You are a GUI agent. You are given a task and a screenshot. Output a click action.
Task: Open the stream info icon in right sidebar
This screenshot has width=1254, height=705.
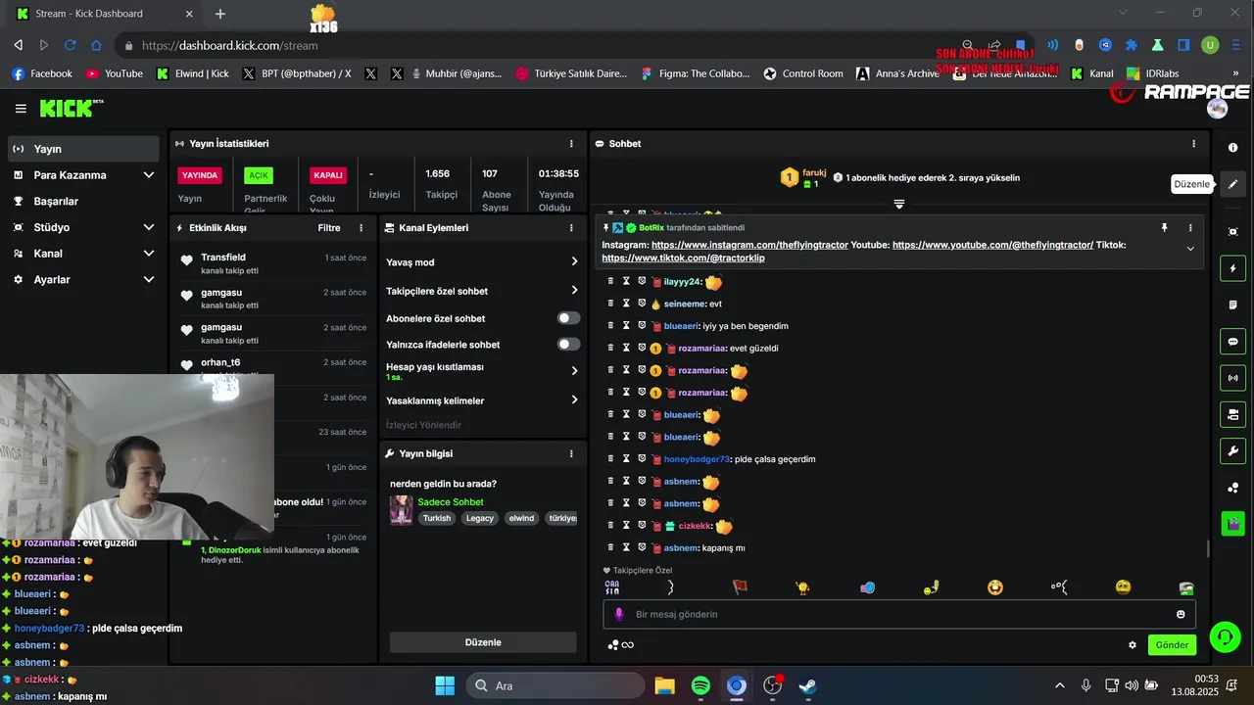1232,148
